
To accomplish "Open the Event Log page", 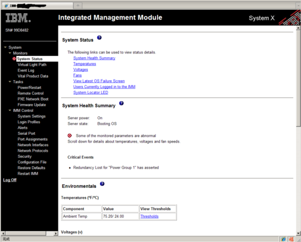I will point(26,70).
